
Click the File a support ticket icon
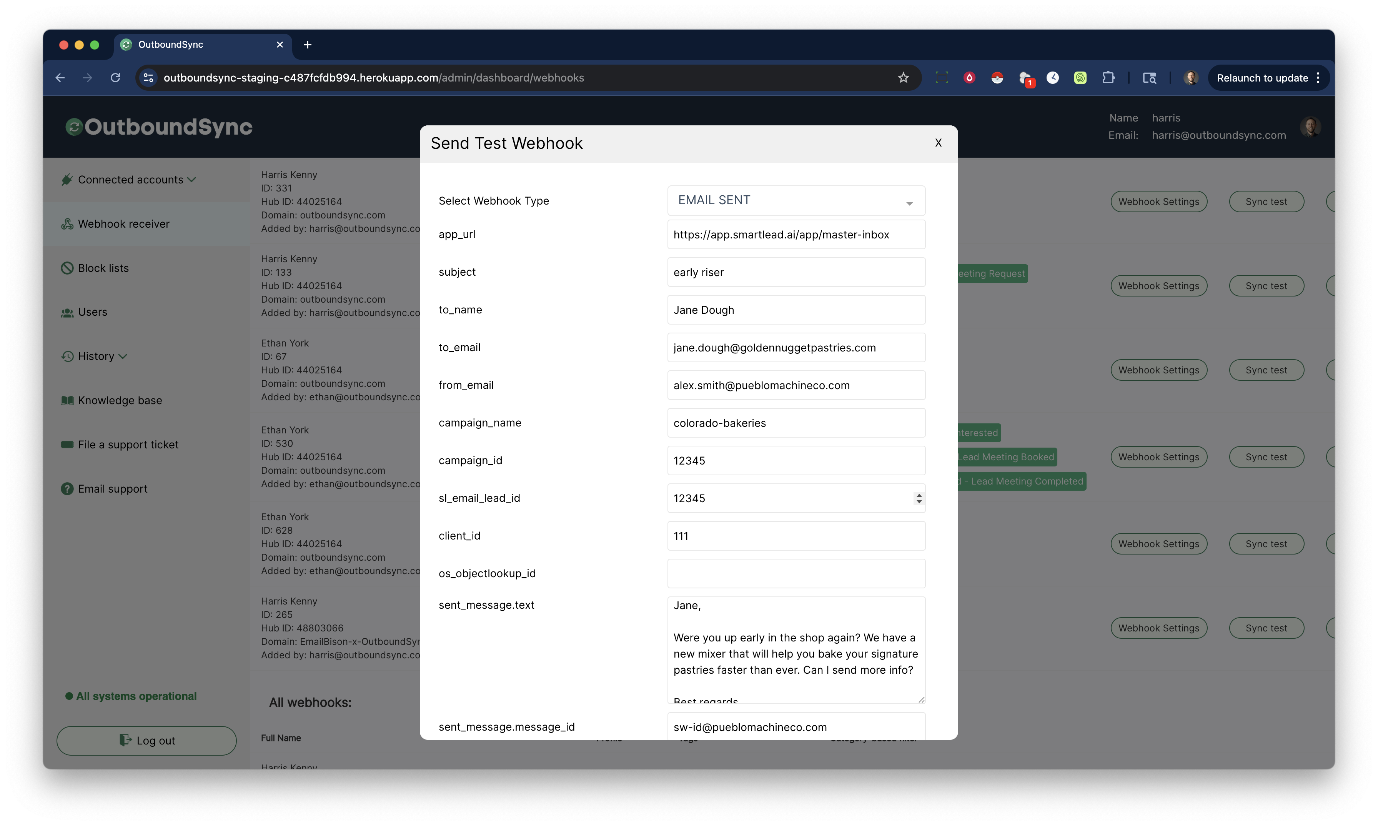point(67,444)
